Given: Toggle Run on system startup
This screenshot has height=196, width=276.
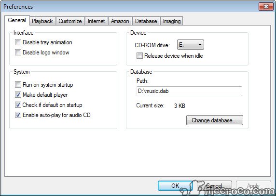Looking at the screenshot, I should [18, 85].
